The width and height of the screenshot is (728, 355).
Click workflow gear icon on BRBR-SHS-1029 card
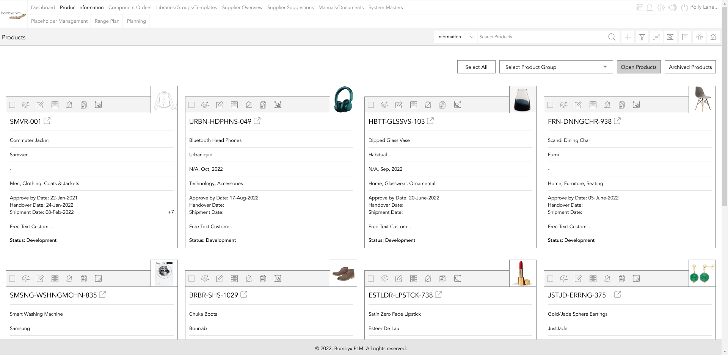[x=205, y=279]
